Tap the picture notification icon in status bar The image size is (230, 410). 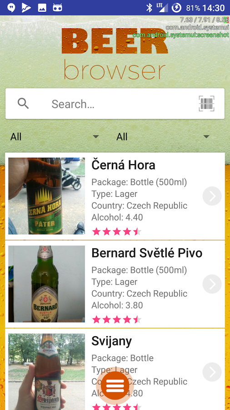(x=42, y=8)
